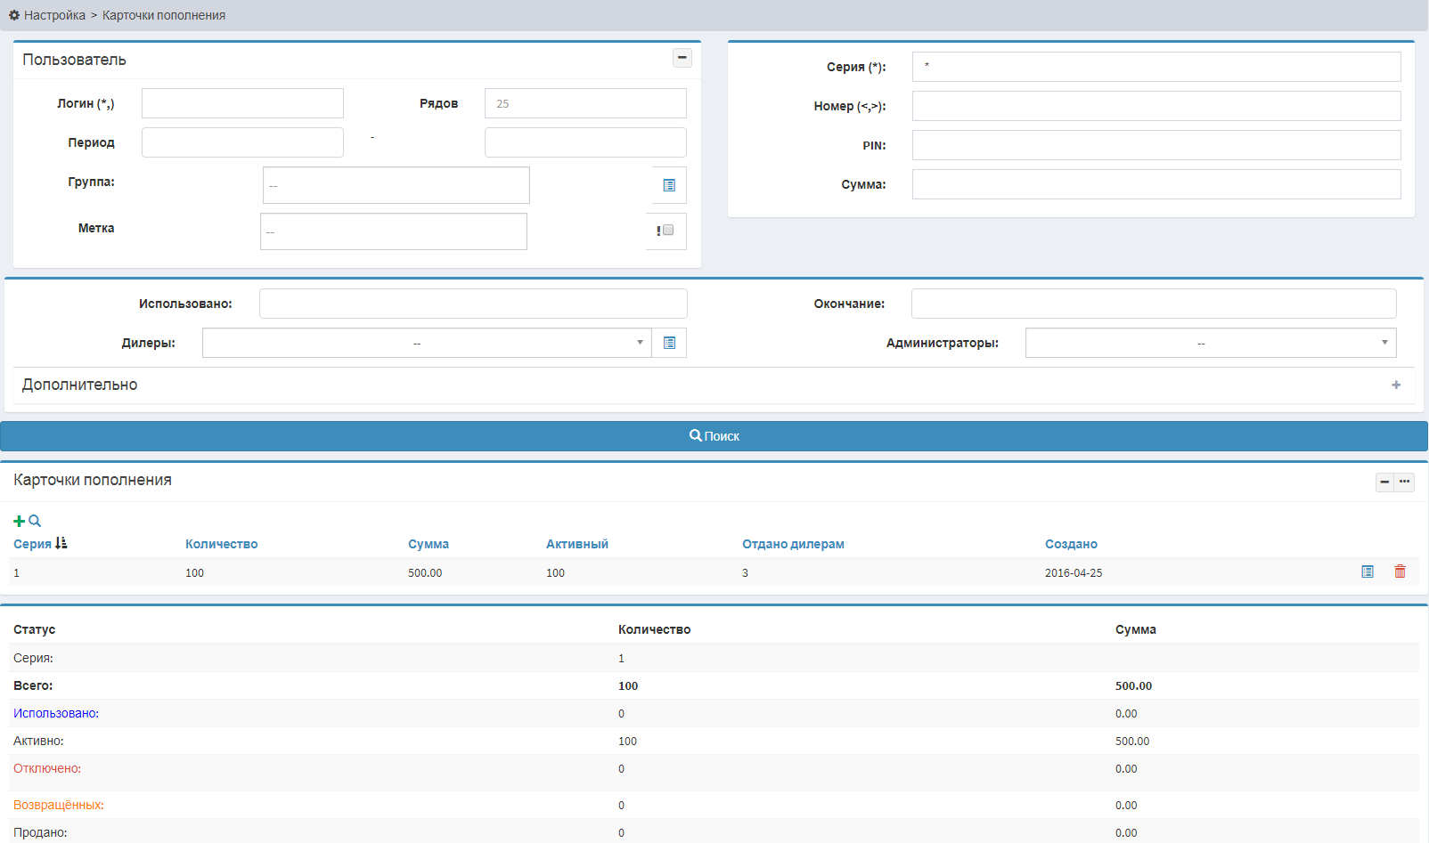Sort by Отдано дилерам column header
This screenshot has width=1429, height=843.
coord(793,544)
